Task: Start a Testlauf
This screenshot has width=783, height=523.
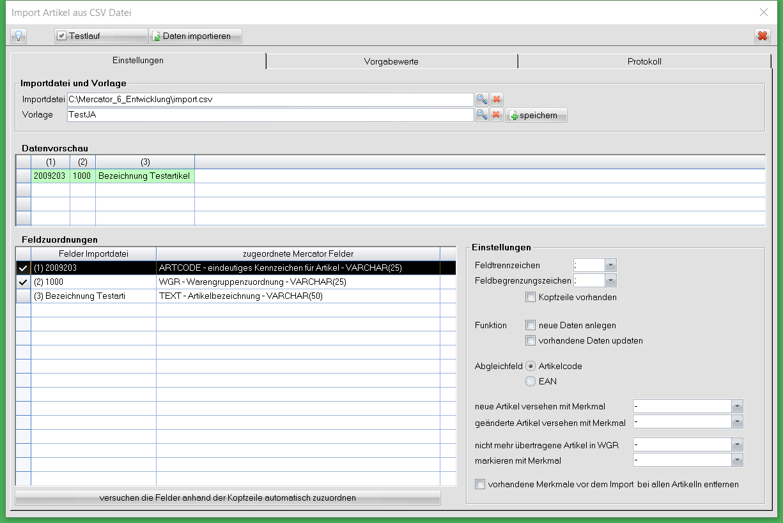Action: (x=100, y=36)
